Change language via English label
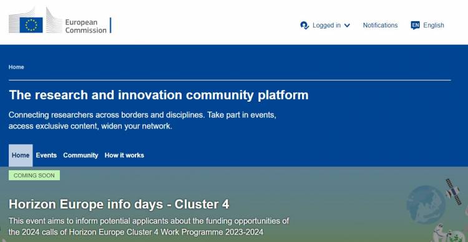 pyautogui.click(x=434, y=26)
